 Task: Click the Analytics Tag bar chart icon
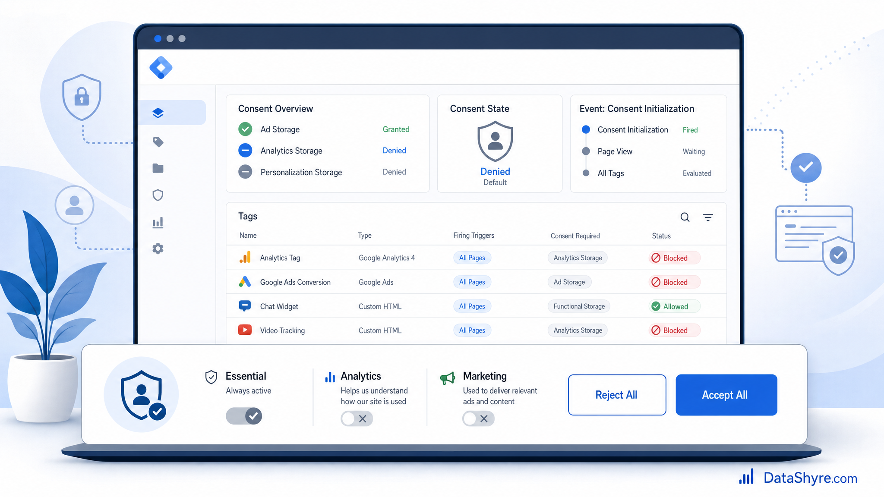[x=245, y=257]
